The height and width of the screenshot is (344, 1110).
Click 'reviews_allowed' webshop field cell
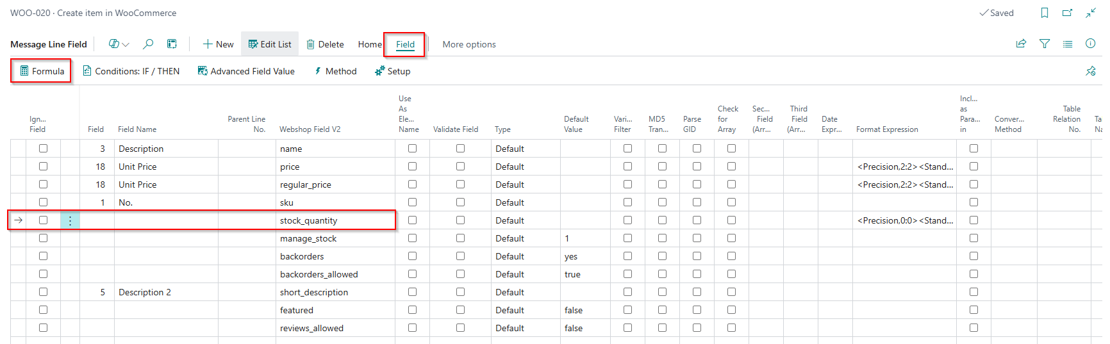click(335, 328)
